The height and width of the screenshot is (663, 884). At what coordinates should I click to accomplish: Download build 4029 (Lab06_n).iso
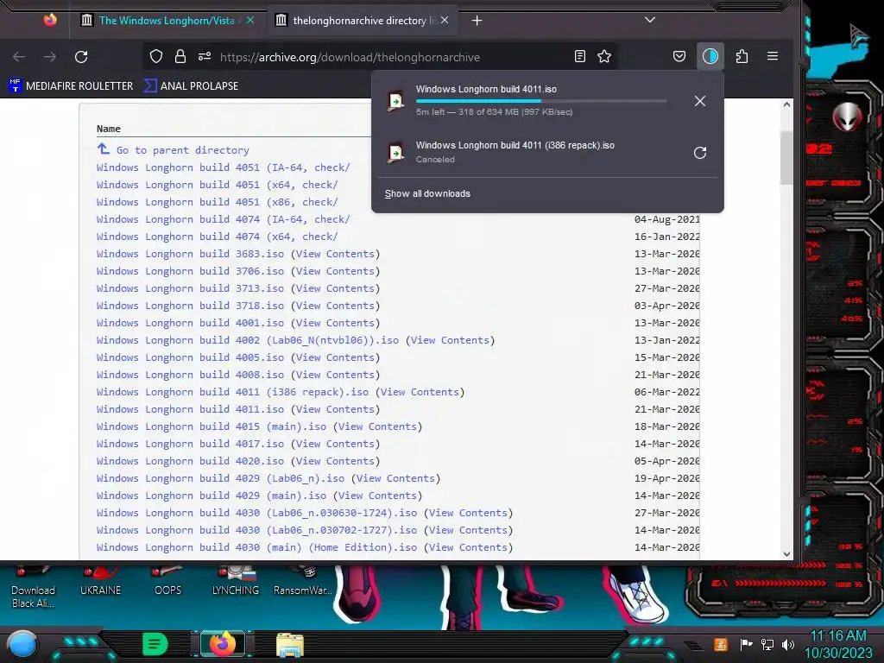220,478
